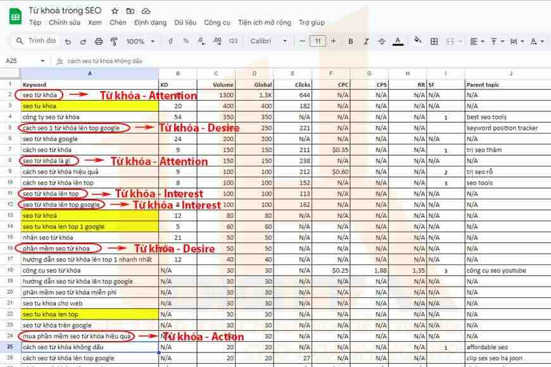
Task: Select the paint format roller icon
Action: [114, 41]
